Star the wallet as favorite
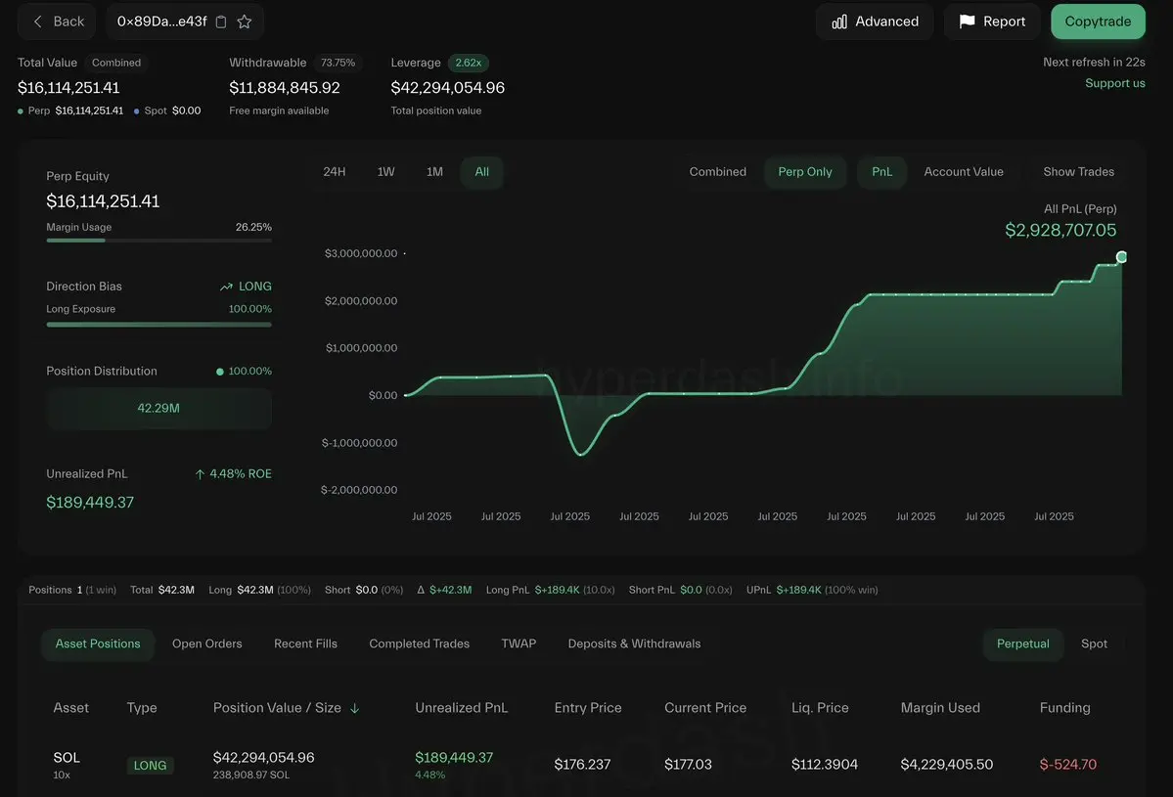 tap(244, 22)
